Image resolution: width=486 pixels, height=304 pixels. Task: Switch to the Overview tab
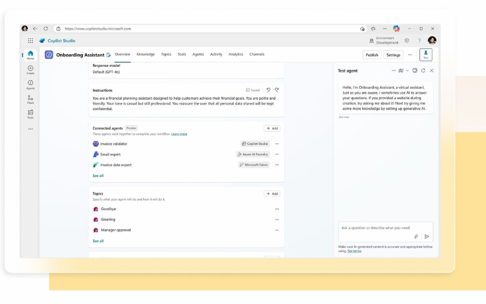tap(123, 54)
